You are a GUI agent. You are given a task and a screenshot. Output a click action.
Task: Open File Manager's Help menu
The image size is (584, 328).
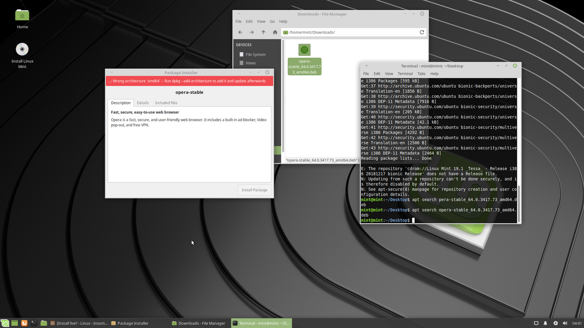click(x=283, y=21)
